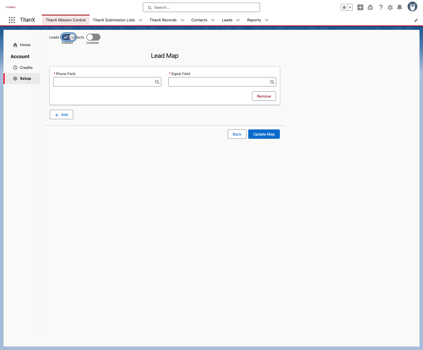Open the App Launcher grid icon
This screenshot has width=423, height=350.
click(12, 20)
